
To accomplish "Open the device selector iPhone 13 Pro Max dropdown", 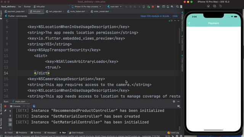I will pos(86,7).
